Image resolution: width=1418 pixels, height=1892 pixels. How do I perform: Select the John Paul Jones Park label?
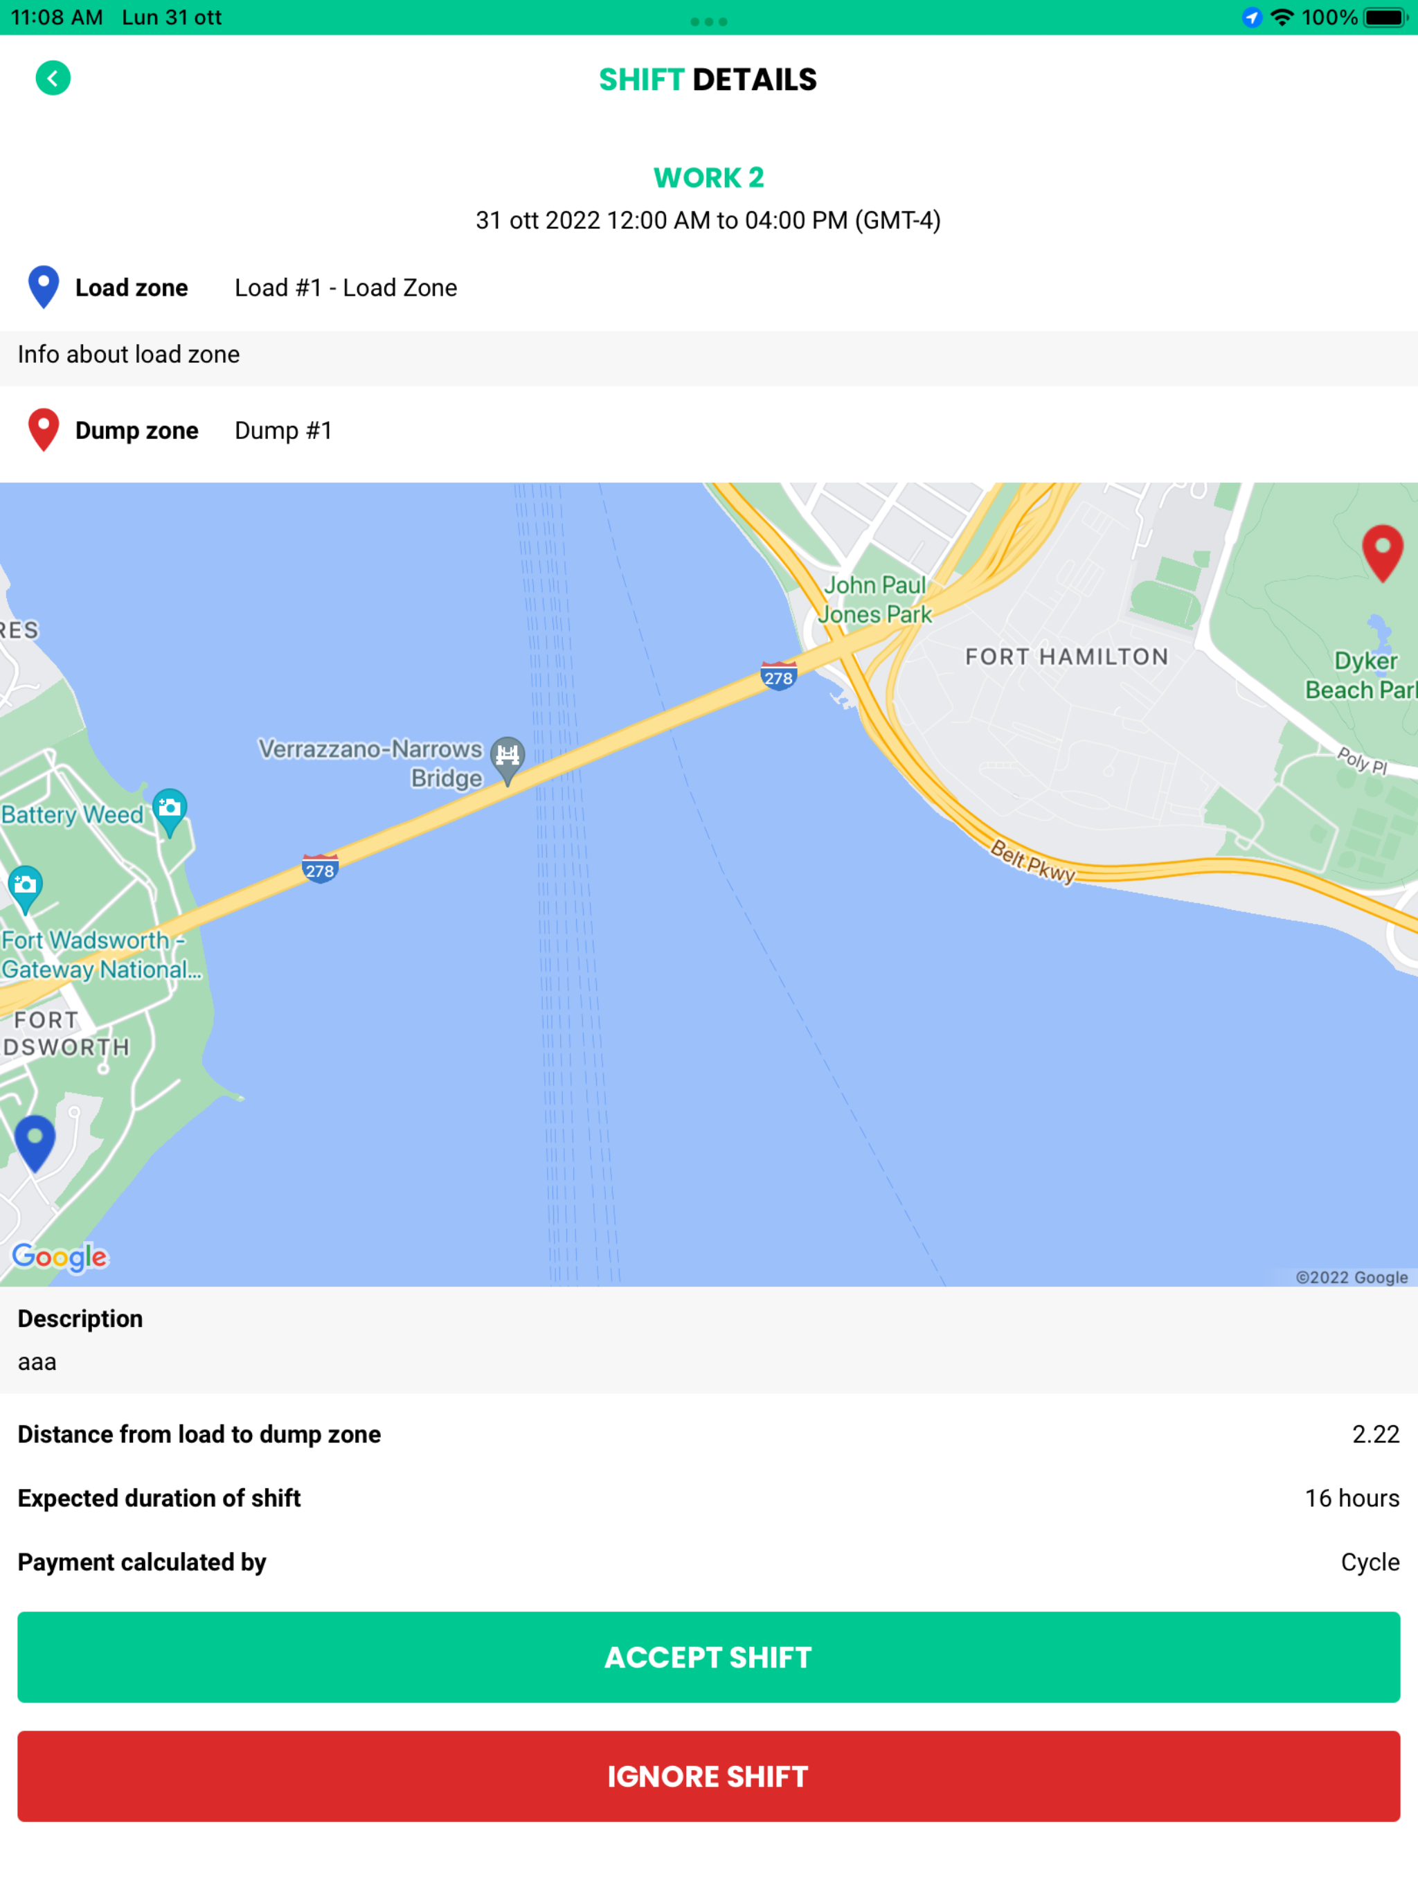(874, 600)
